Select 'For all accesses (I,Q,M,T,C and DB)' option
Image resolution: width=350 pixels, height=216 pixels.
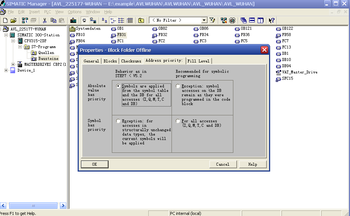[x=178, y=121]
